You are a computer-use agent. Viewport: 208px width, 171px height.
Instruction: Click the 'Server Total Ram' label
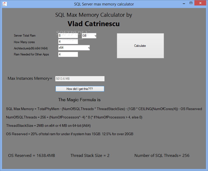pyautogui.click(x=25, y=36)
